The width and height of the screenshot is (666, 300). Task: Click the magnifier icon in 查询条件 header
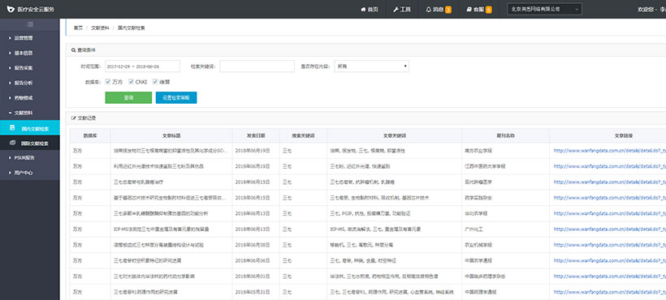[x=73, y=50]
